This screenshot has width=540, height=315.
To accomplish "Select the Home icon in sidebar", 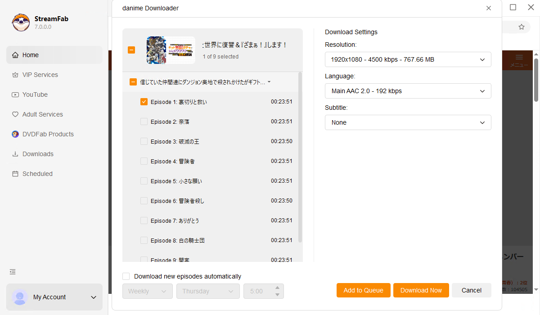I will point(16,54).
